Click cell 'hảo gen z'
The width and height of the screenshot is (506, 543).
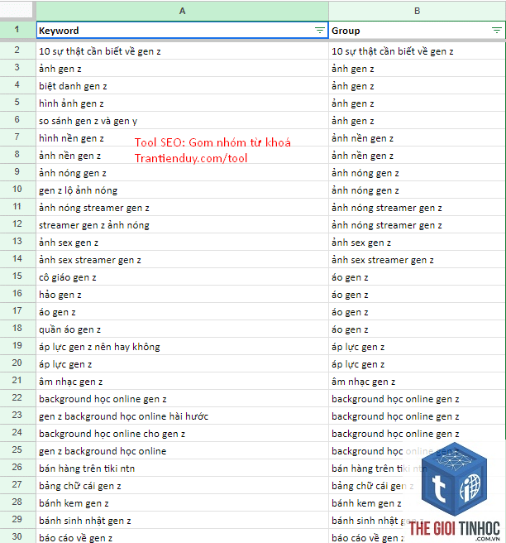(182, 294)
